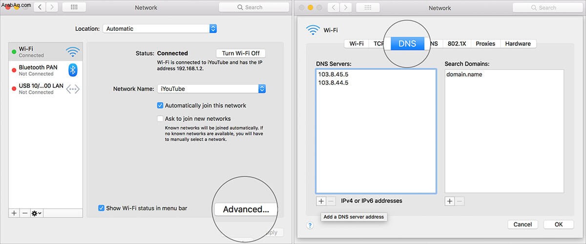Switch to the Proxies tab

[x=485, y=43]
